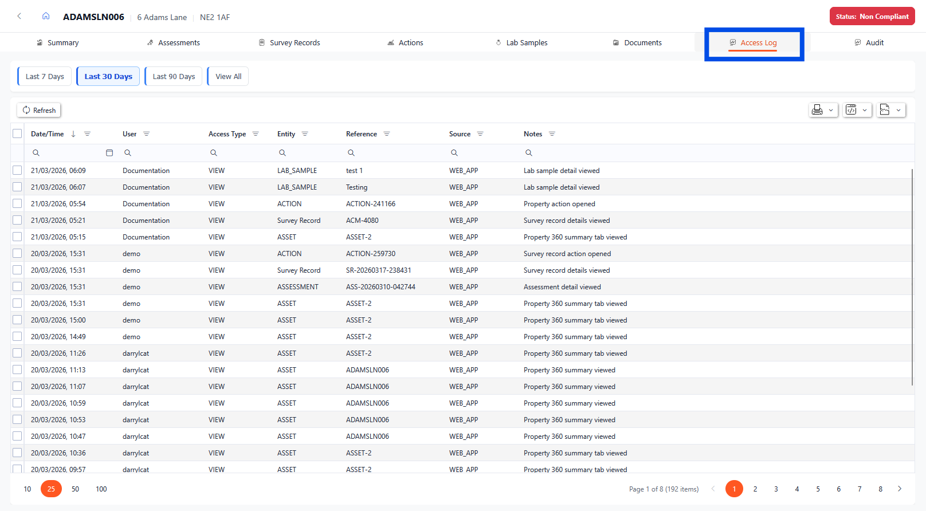Select the ACTION-241166 row checkbox
The image size is (926, 511).
point(17,203)
